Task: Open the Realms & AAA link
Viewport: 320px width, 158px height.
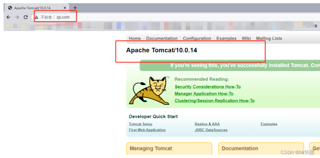Action: pyautogui.click(x=207, y=124)
